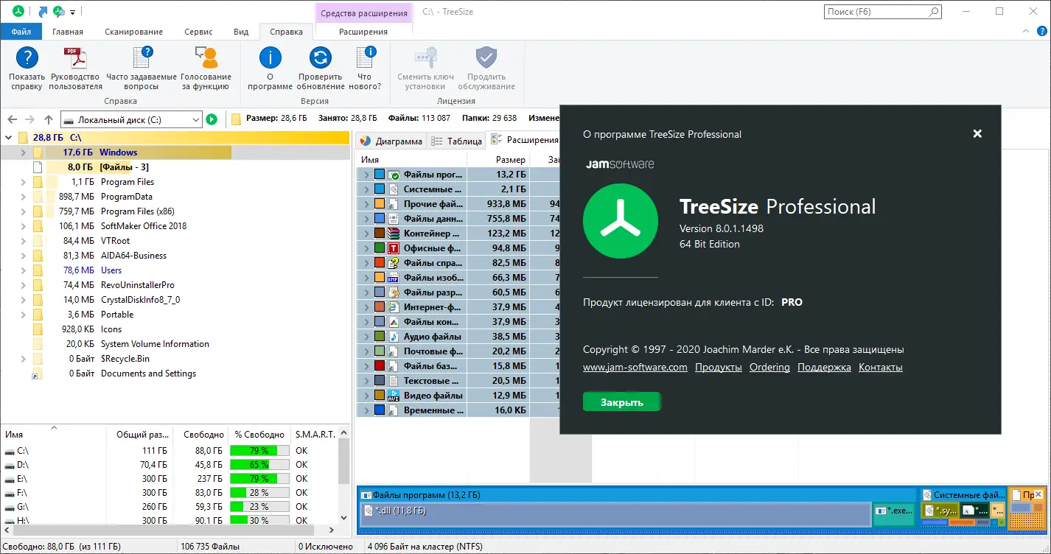Select the System Volume Information row
Viewport: 1051px width, 554px height.
coord(175,344)
